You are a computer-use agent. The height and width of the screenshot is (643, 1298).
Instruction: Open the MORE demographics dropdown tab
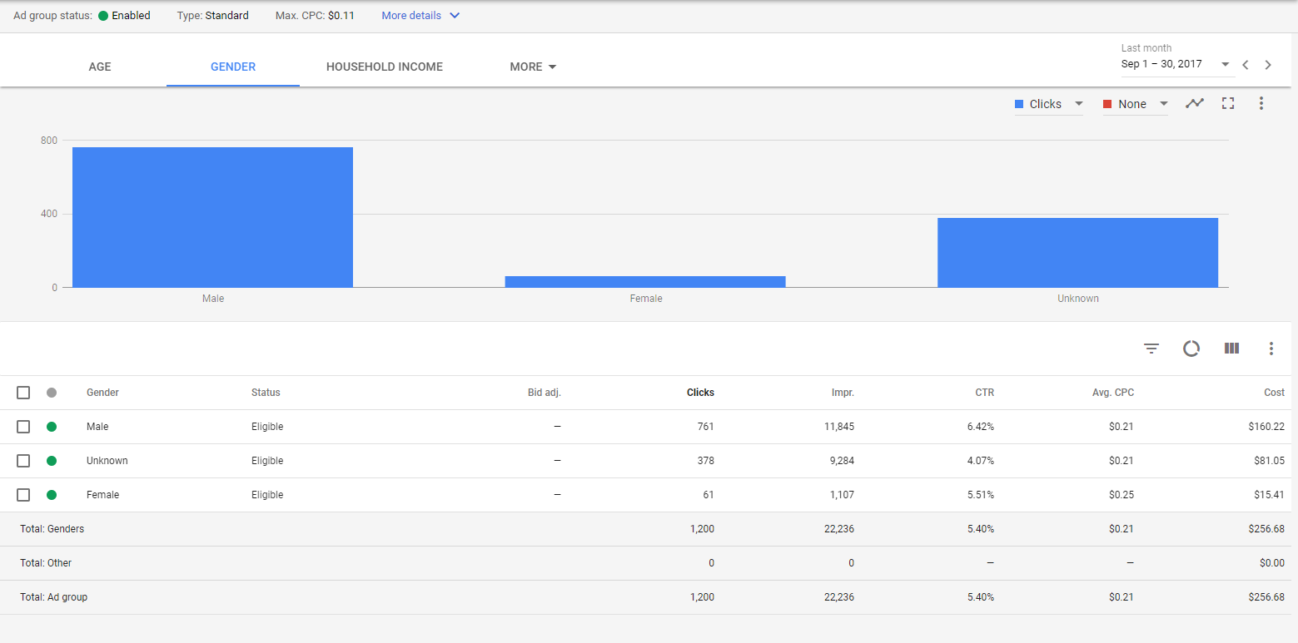click(x=533, y=67)
